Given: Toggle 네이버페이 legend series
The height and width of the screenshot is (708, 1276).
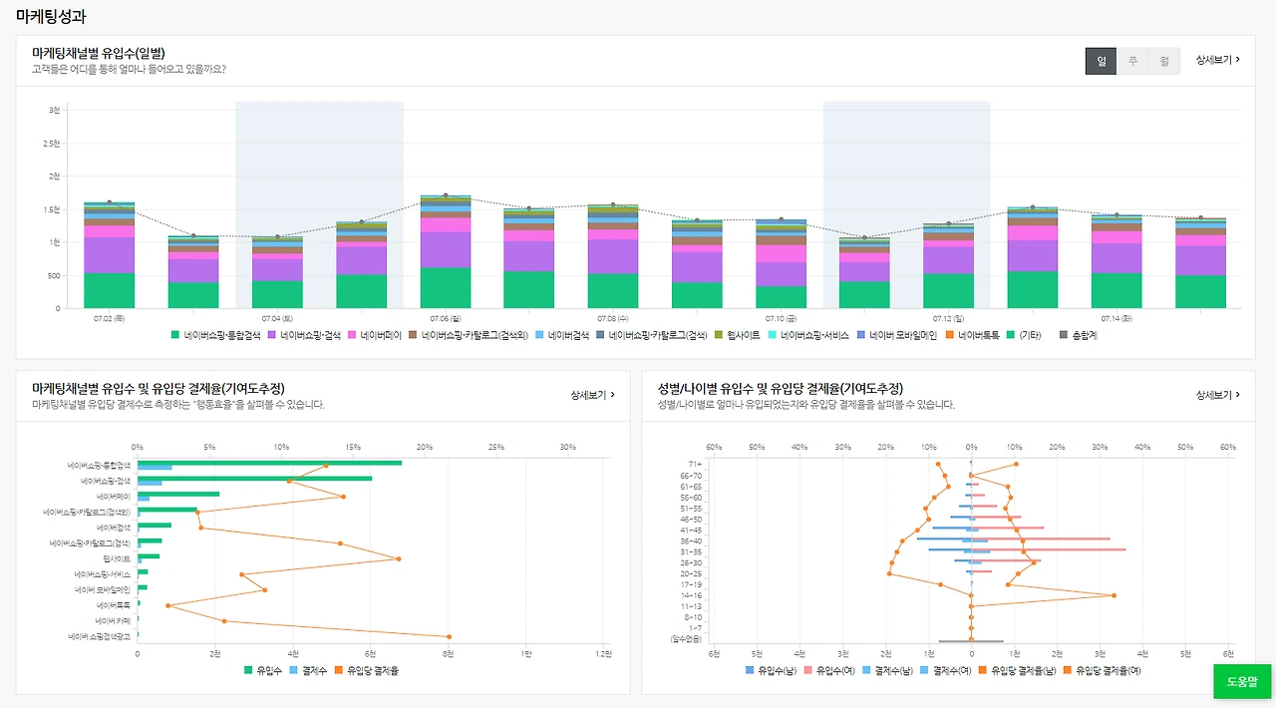Looking at the screenshot, I should tap(375, 336).
